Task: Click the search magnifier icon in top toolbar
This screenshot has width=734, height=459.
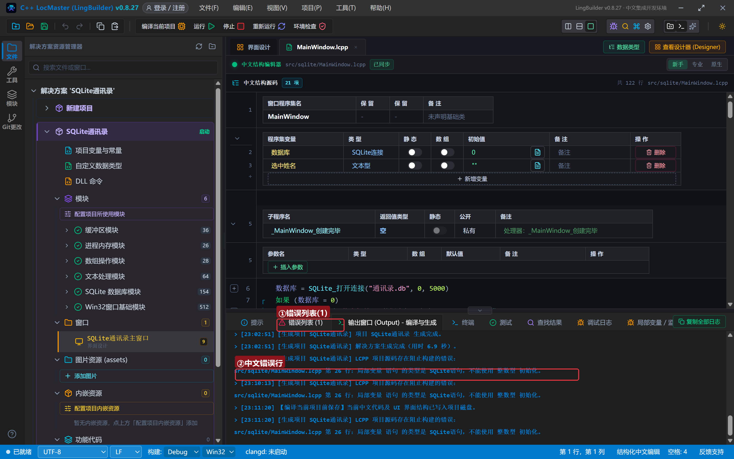Action: click(x=625, y=27)
